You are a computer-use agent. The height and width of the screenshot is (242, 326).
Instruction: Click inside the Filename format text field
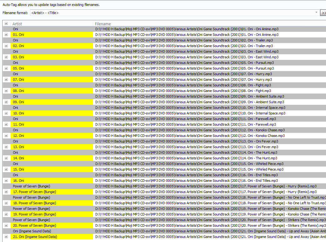(172, 13)
